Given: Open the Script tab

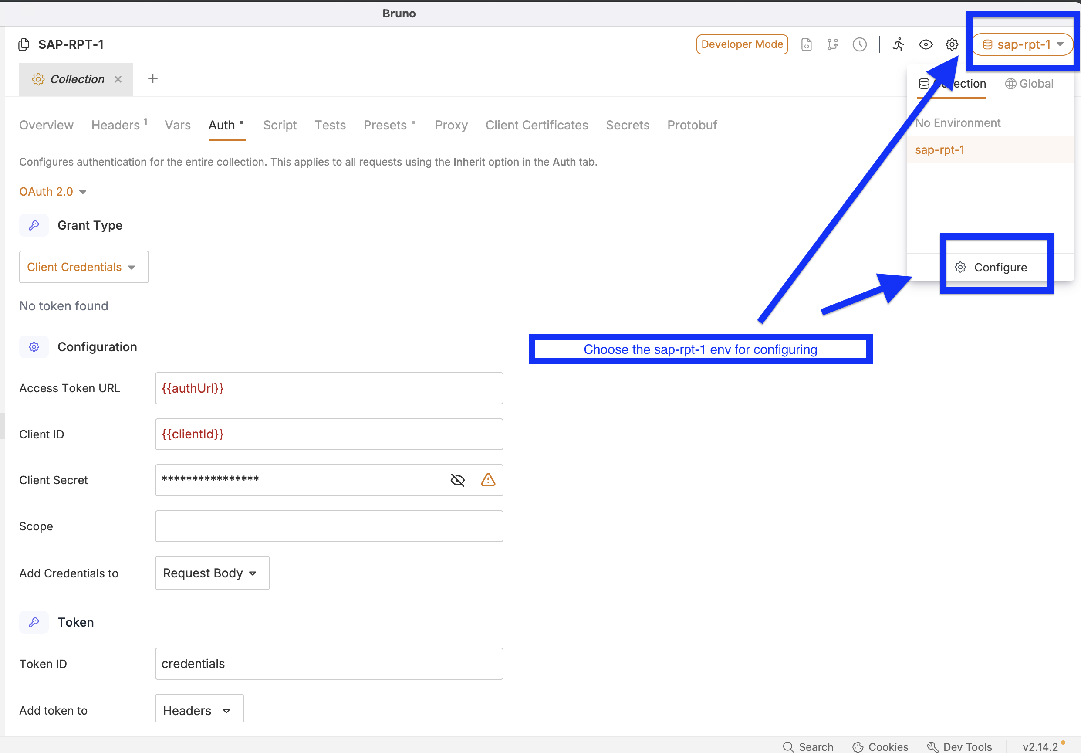Looking at the screenshot, I should [x=280, y=125].
